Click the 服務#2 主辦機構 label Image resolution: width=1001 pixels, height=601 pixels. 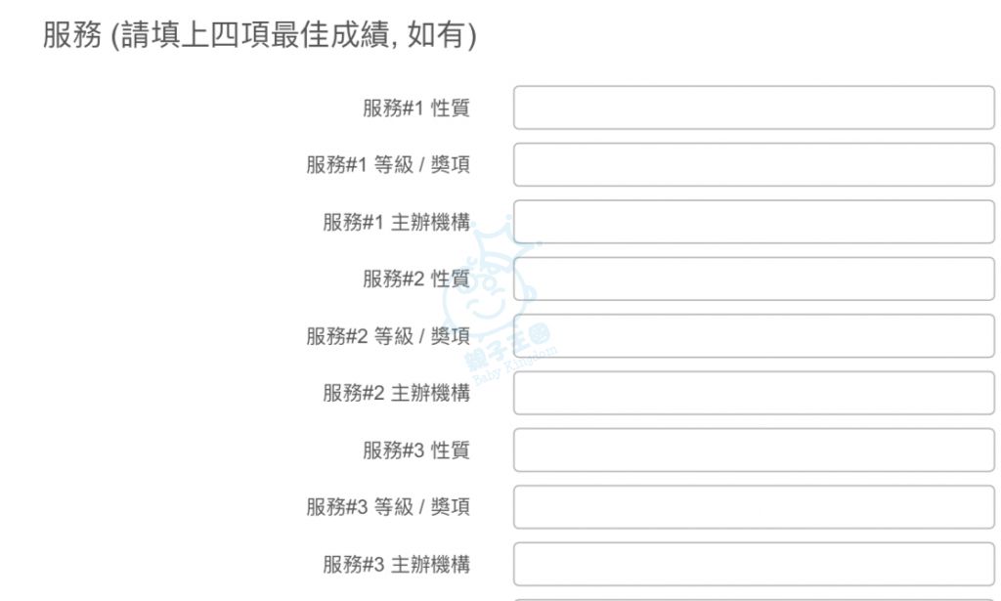click(396, 393)
